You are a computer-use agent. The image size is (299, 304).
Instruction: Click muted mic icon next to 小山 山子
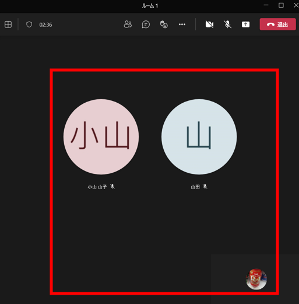112,187
